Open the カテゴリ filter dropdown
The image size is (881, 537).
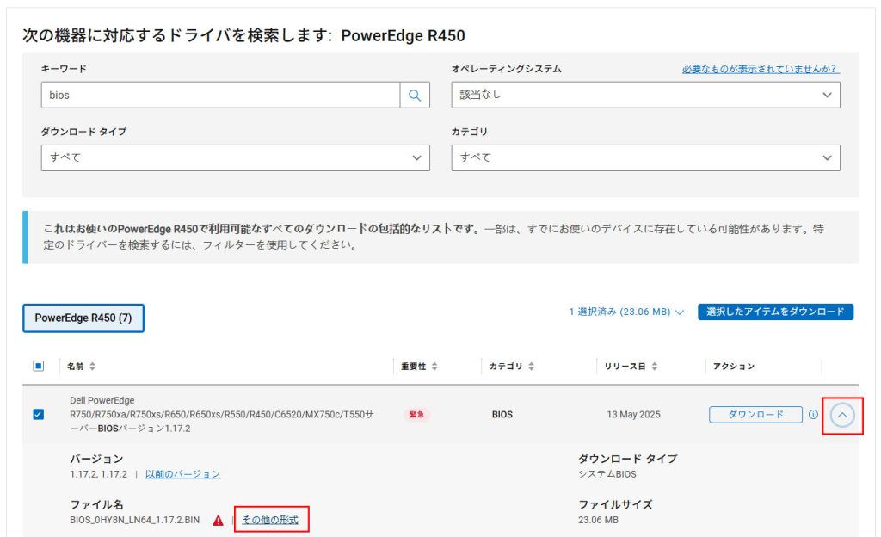pos(645,157)
